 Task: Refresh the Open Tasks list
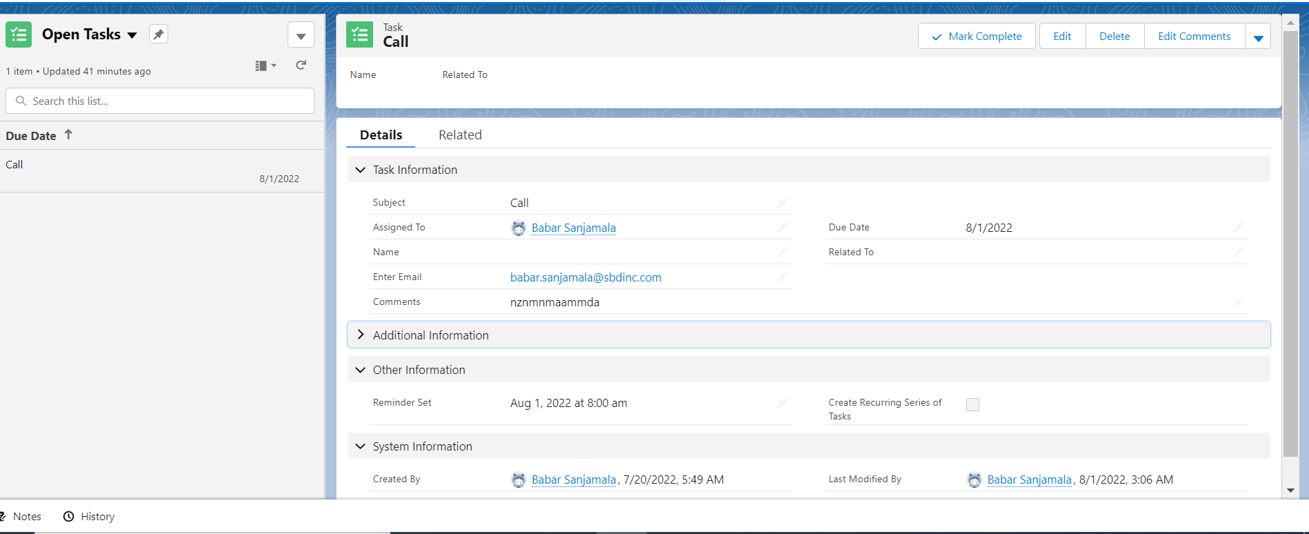click(301, 66)
